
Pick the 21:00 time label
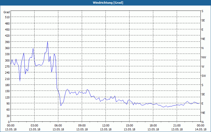[177, 126]
